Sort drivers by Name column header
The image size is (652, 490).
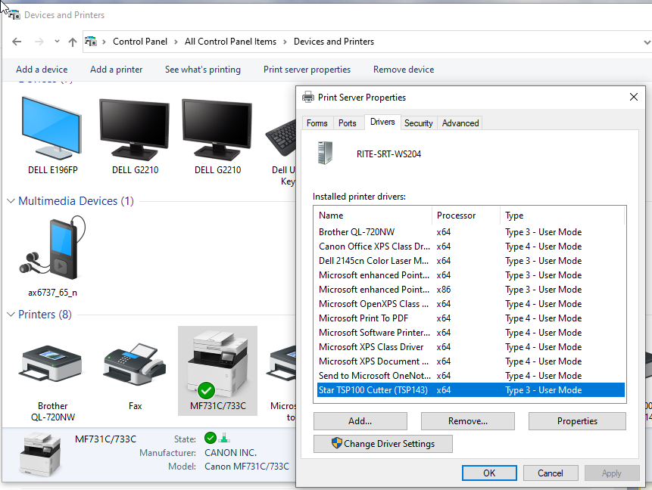tap(373, 216)
